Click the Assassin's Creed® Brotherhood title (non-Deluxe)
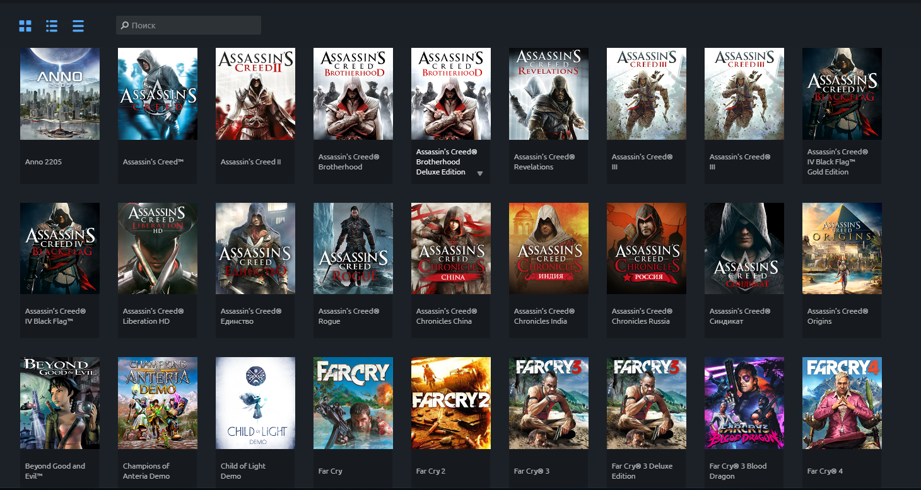The width and height of the screenshot is (921, 490). [x=349, y=162]
